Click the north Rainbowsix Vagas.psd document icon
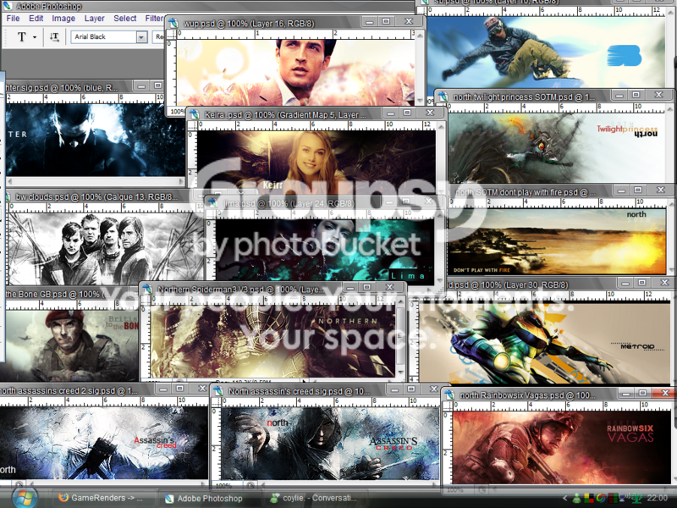Viewport: 677px width, 508px height. pyautogui.click(x=449, y=395)
